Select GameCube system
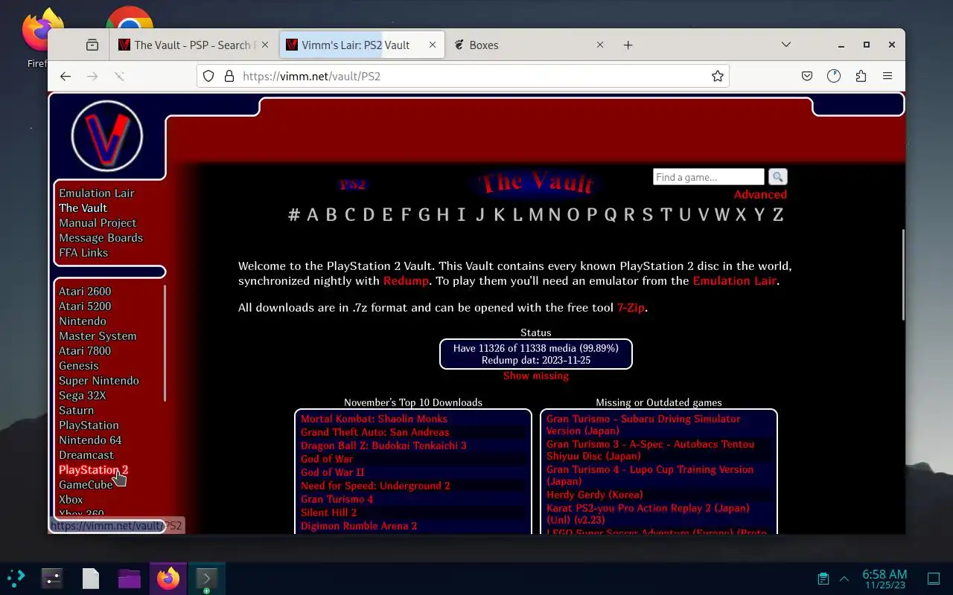Viewport: 953px width, 595px height. [86, 484]
